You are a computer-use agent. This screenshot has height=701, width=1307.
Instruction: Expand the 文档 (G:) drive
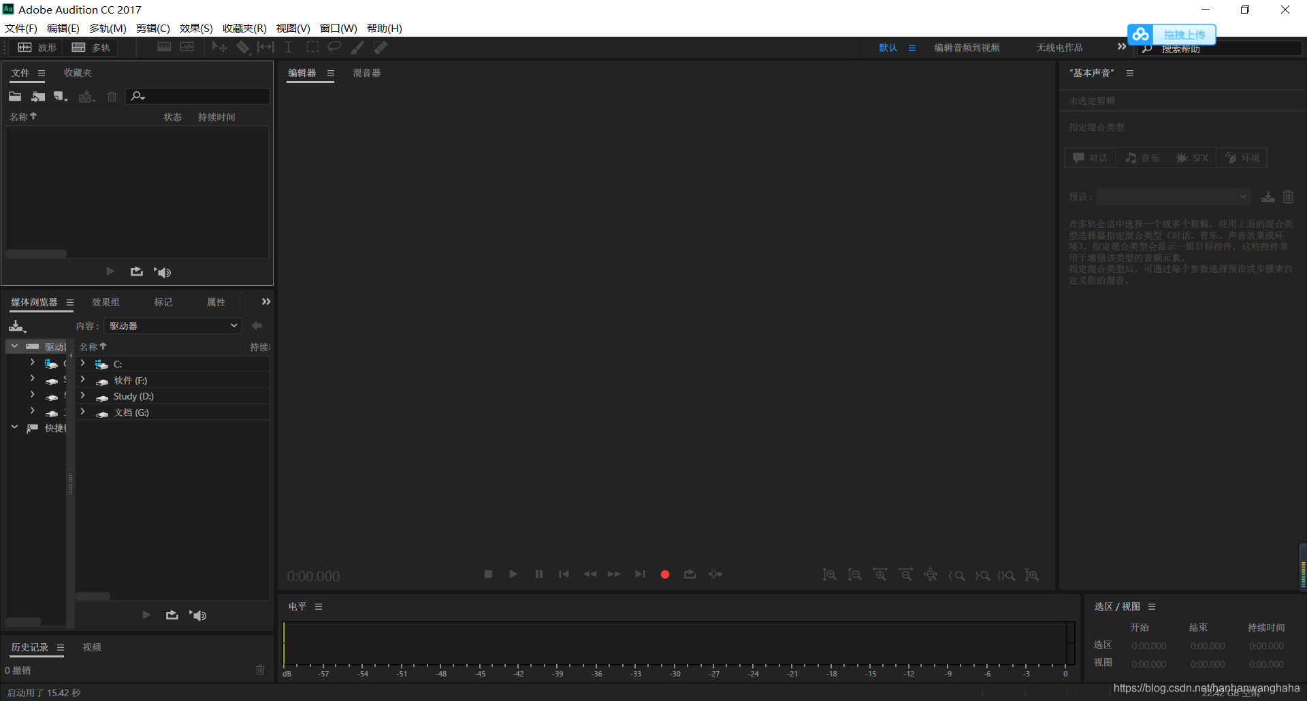click(83, 412)
